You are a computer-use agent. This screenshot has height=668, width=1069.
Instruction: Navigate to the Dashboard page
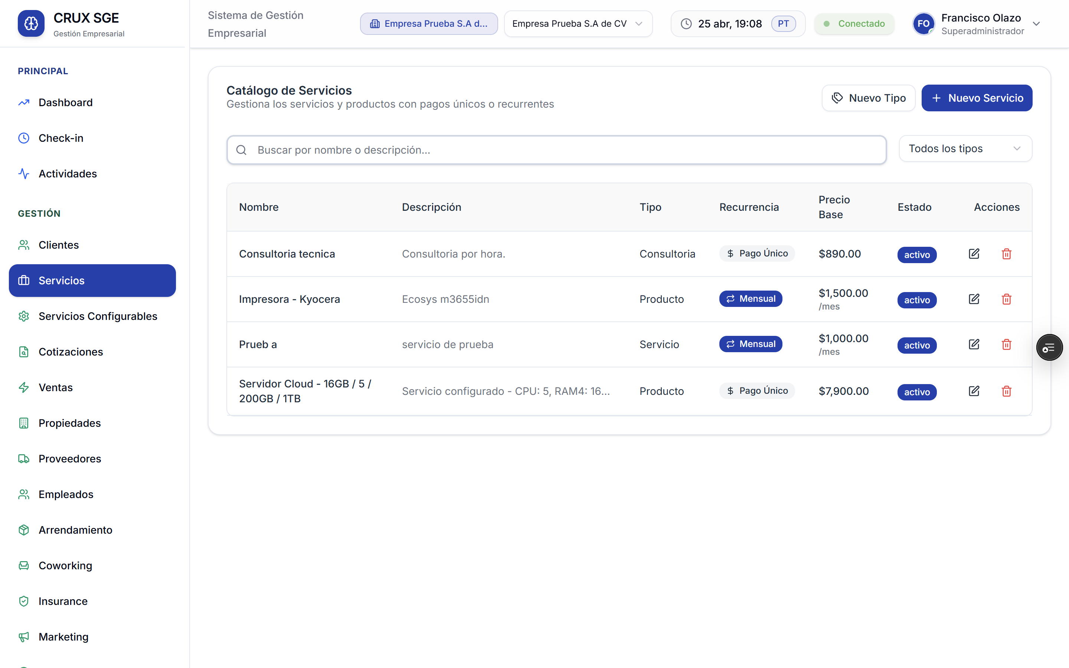pos(65,102)
